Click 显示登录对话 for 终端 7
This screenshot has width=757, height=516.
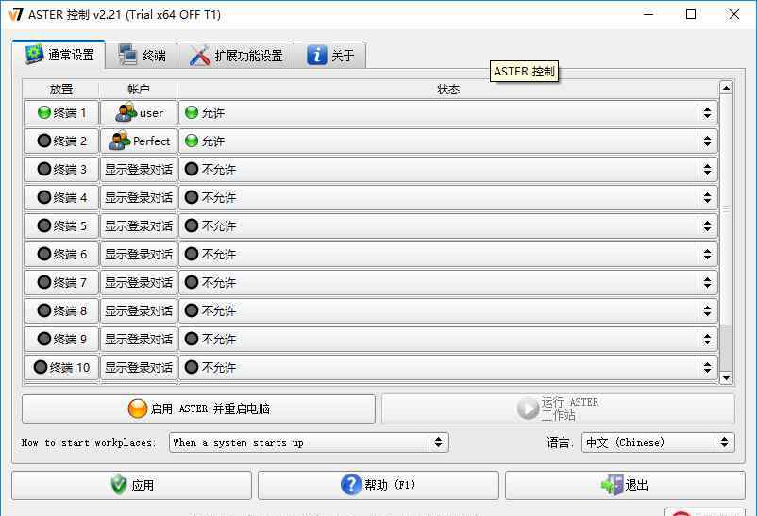pos(139,282)
